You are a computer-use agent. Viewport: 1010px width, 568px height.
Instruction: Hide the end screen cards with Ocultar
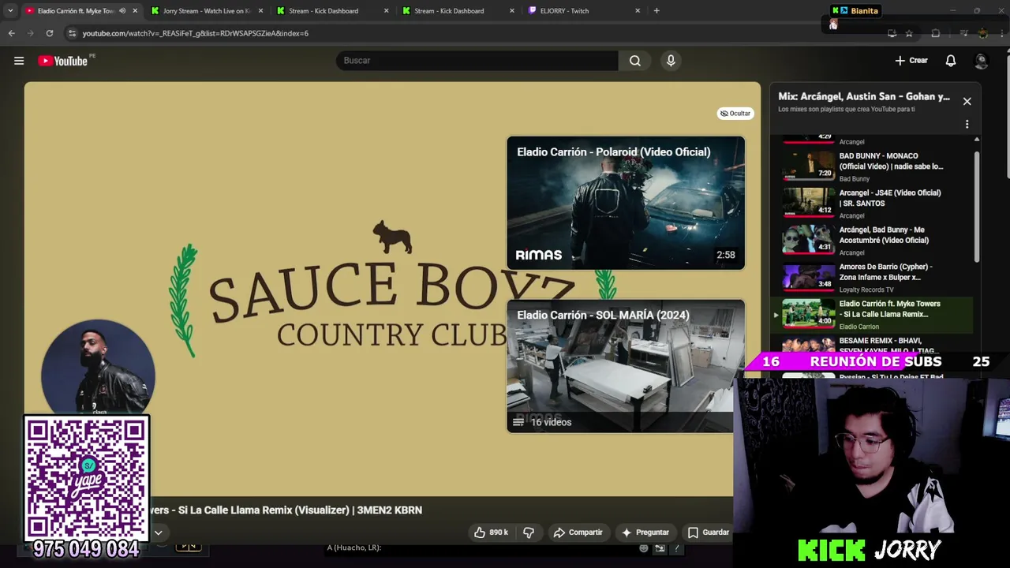735,113
